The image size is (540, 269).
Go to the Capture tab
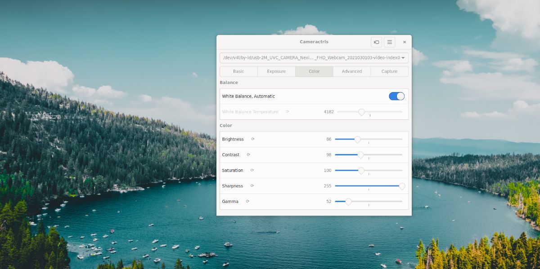coord(389,71)
